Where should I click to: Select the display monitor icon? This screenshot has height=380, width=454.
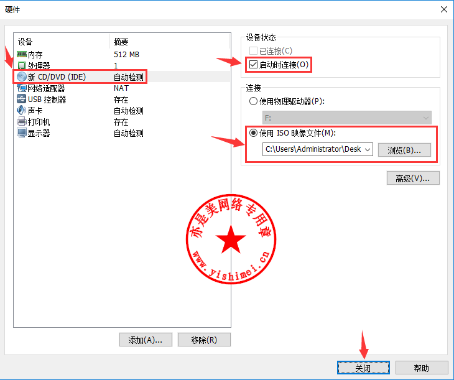pos(22,133)
